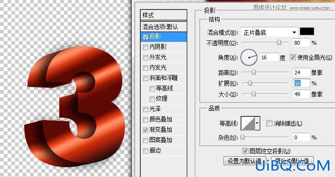Image resolution: width=335 pixels, height=177 pixels.
Task: Click the 距离 distance slider handle
Action: (254, 72)
